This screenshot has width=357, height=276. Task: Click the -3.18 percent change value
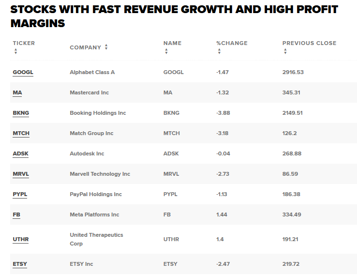coord(222,133)
